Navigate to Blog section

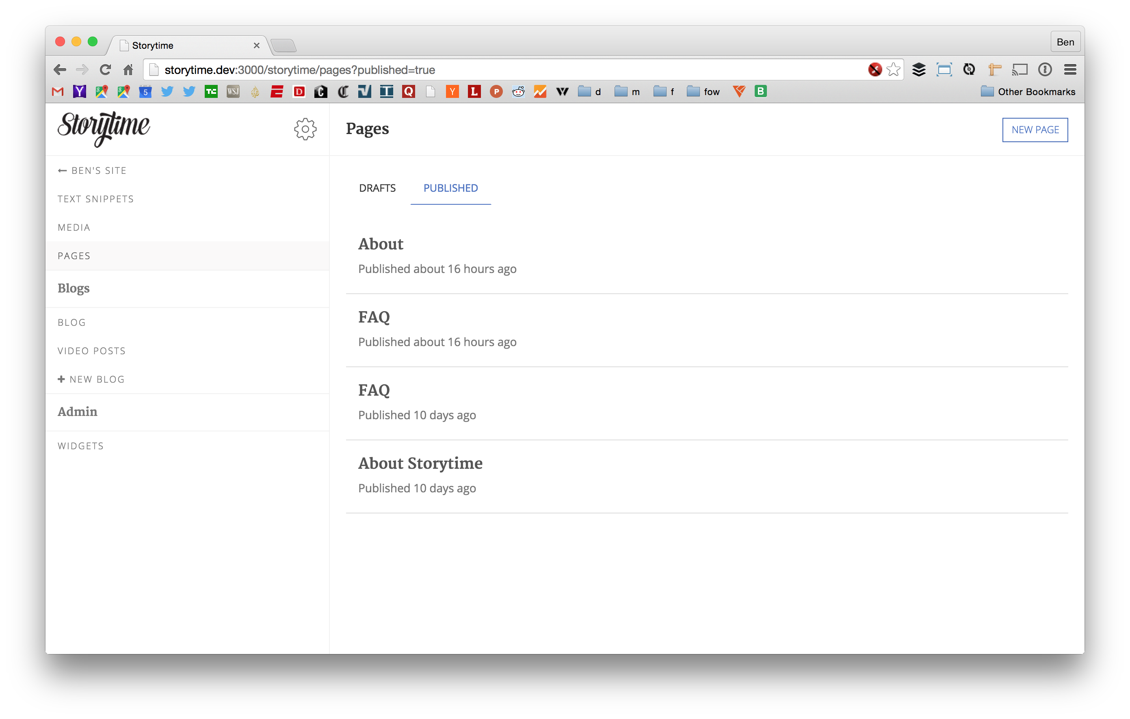pyautogui.click(x=71, y=322)
